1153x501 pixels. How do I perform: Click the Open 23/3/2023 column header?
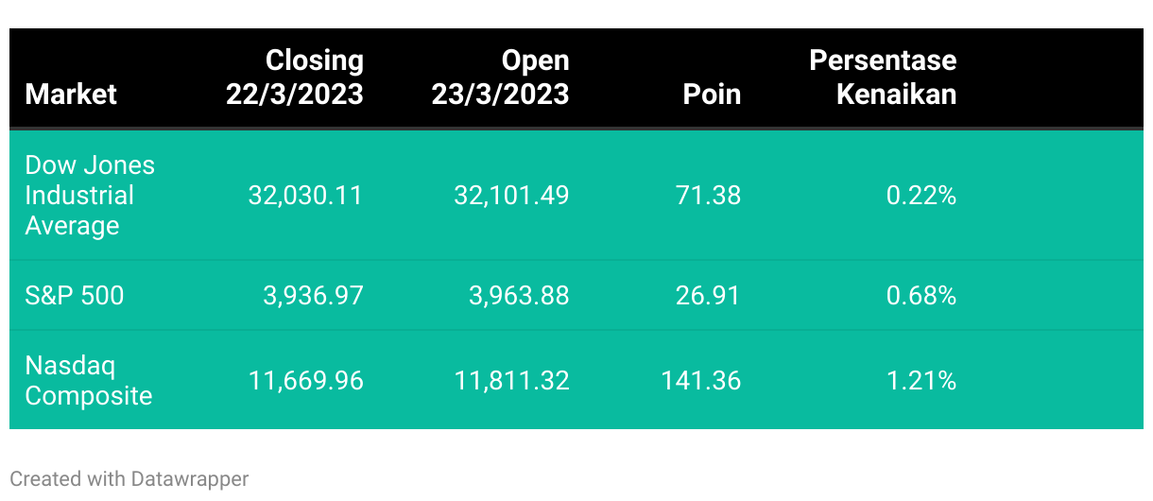point(501,78)
